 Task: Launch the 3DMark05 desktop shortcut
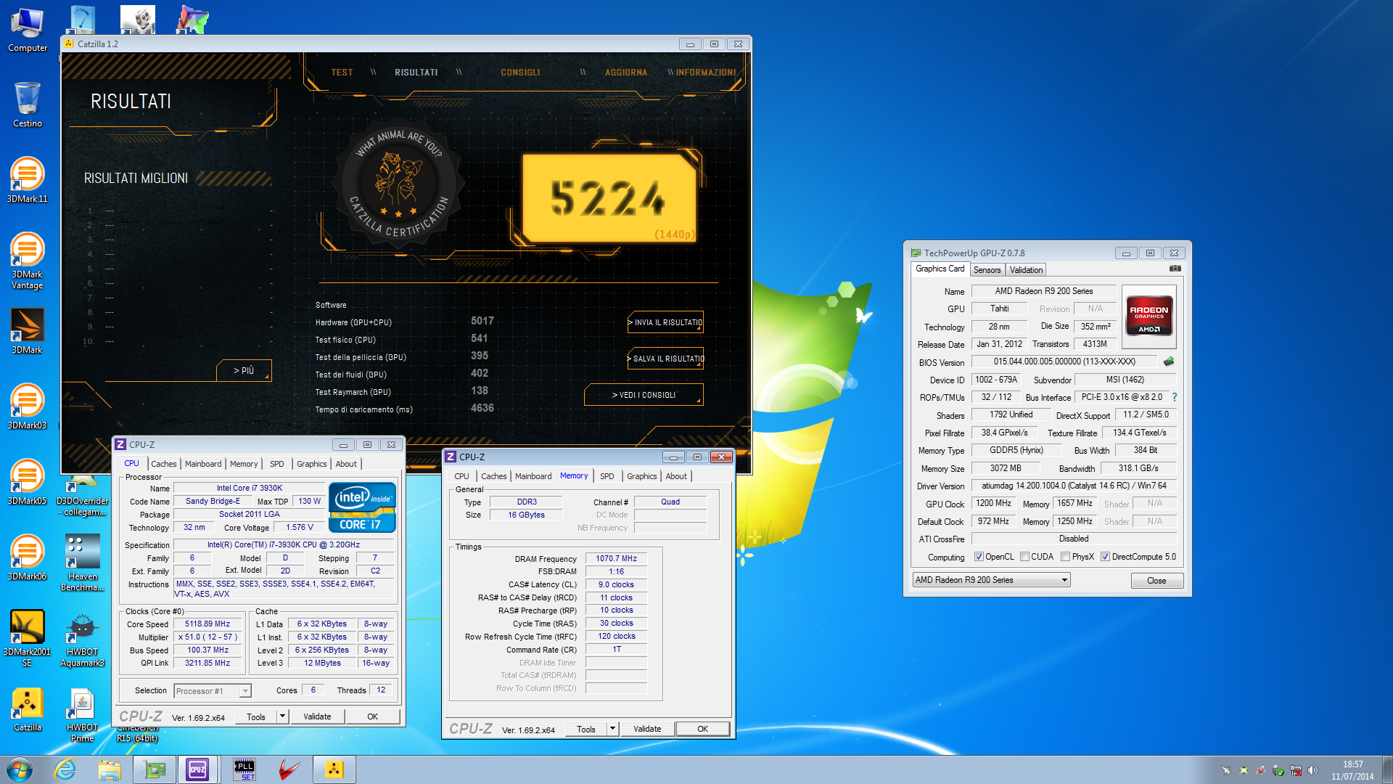(28, 482)
